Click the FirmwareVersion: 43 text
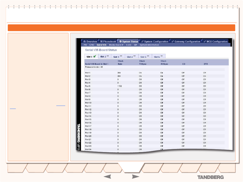The height and width of the screenshot is (182, 243). pyautogui.click(x=94, y=67)
